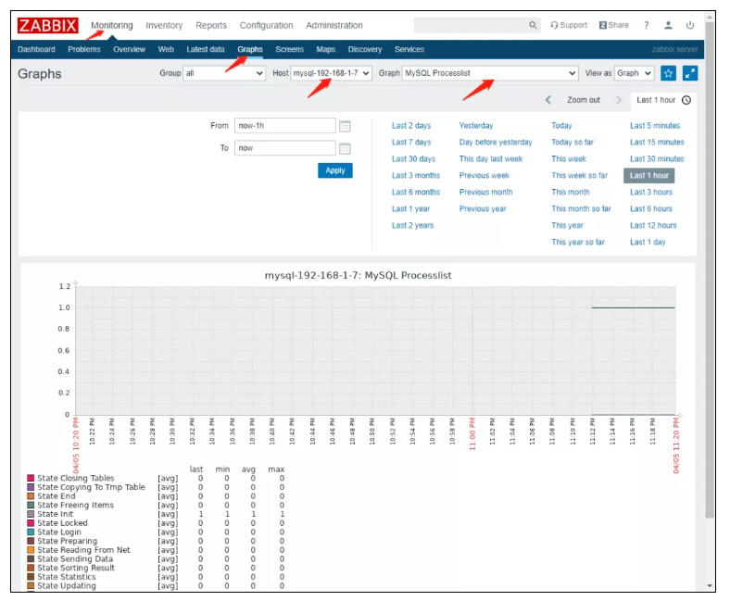Open the Administration menu
The width and height of the screenshot is (730, 601).
pos(334,25)
